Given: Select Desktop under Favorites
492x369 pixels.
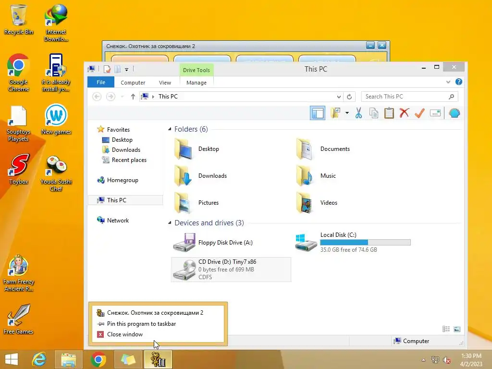Looking at the screenshot, I should [x=122, y=140].
